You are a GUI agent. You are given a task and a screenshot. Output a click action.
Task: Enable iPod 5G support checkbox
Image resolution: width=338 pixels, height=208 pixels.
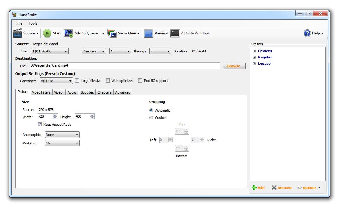(x=140, y=81)
